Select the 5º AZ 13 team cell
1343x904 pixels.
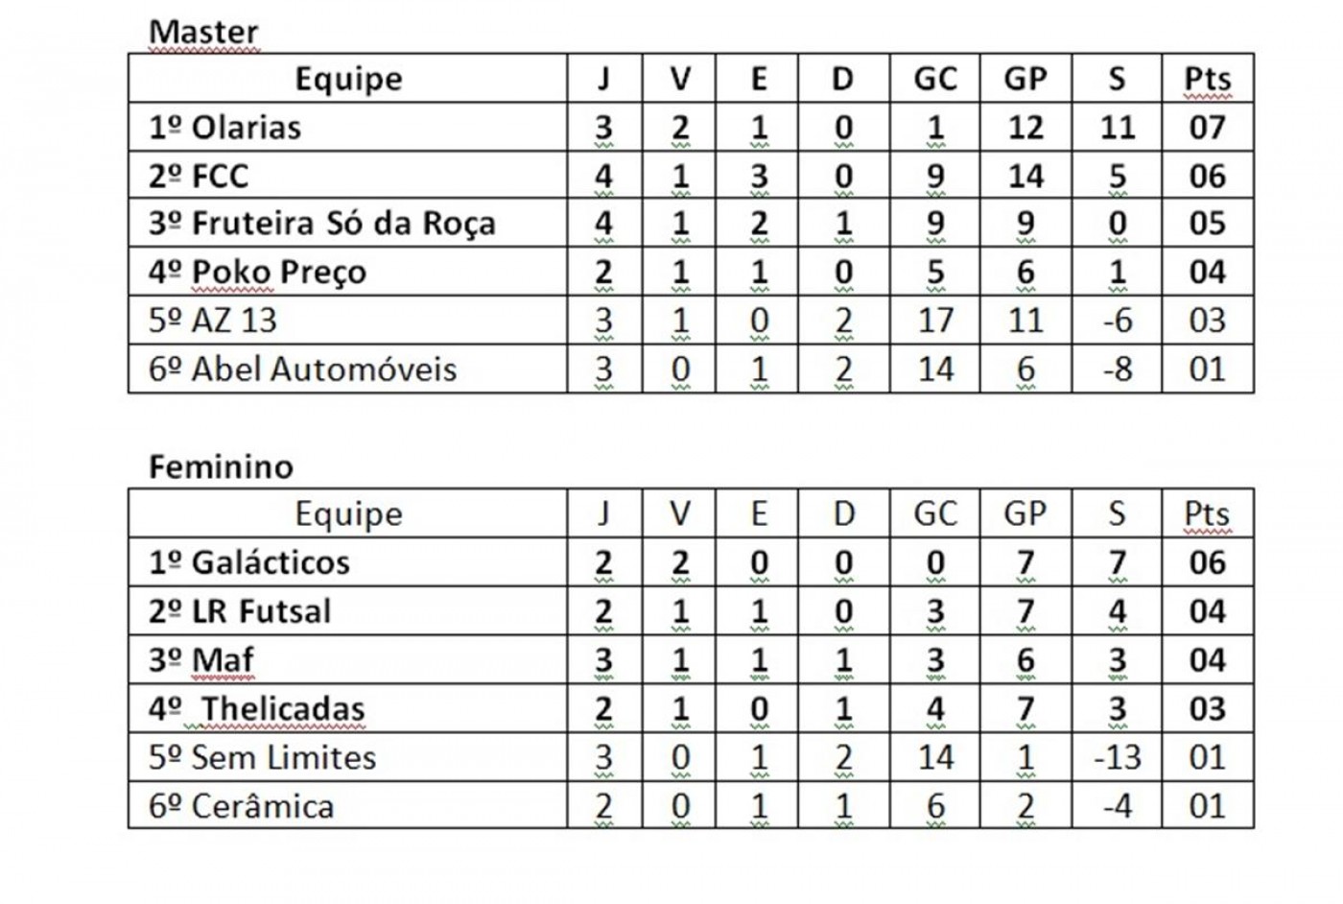(x=213, y=321)
